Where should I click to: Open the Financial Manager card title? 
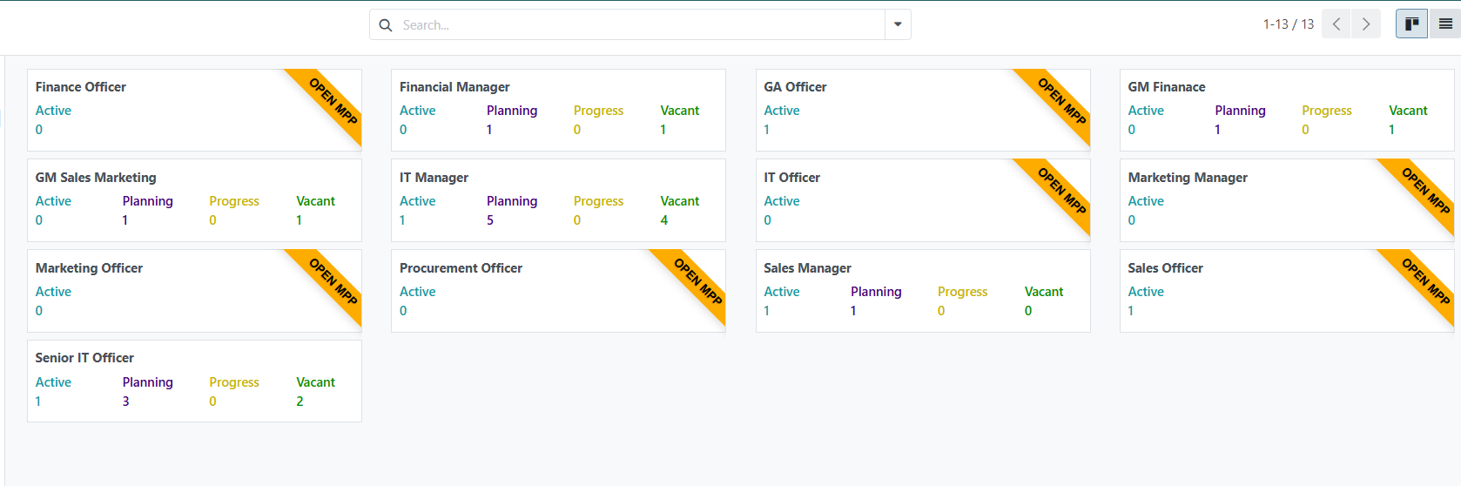pyautogui.click(x=454, y=87)
